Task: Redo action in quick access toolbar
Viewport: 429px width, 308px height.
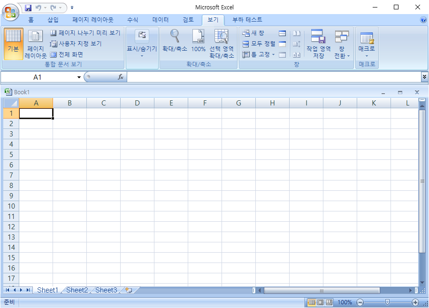Action: 53,8
